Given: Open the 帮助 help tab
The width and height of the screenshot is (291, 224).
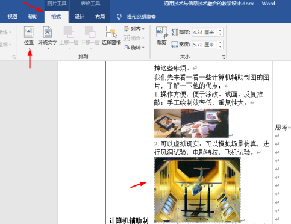Looking at the screenshot, I should point(33,17).
